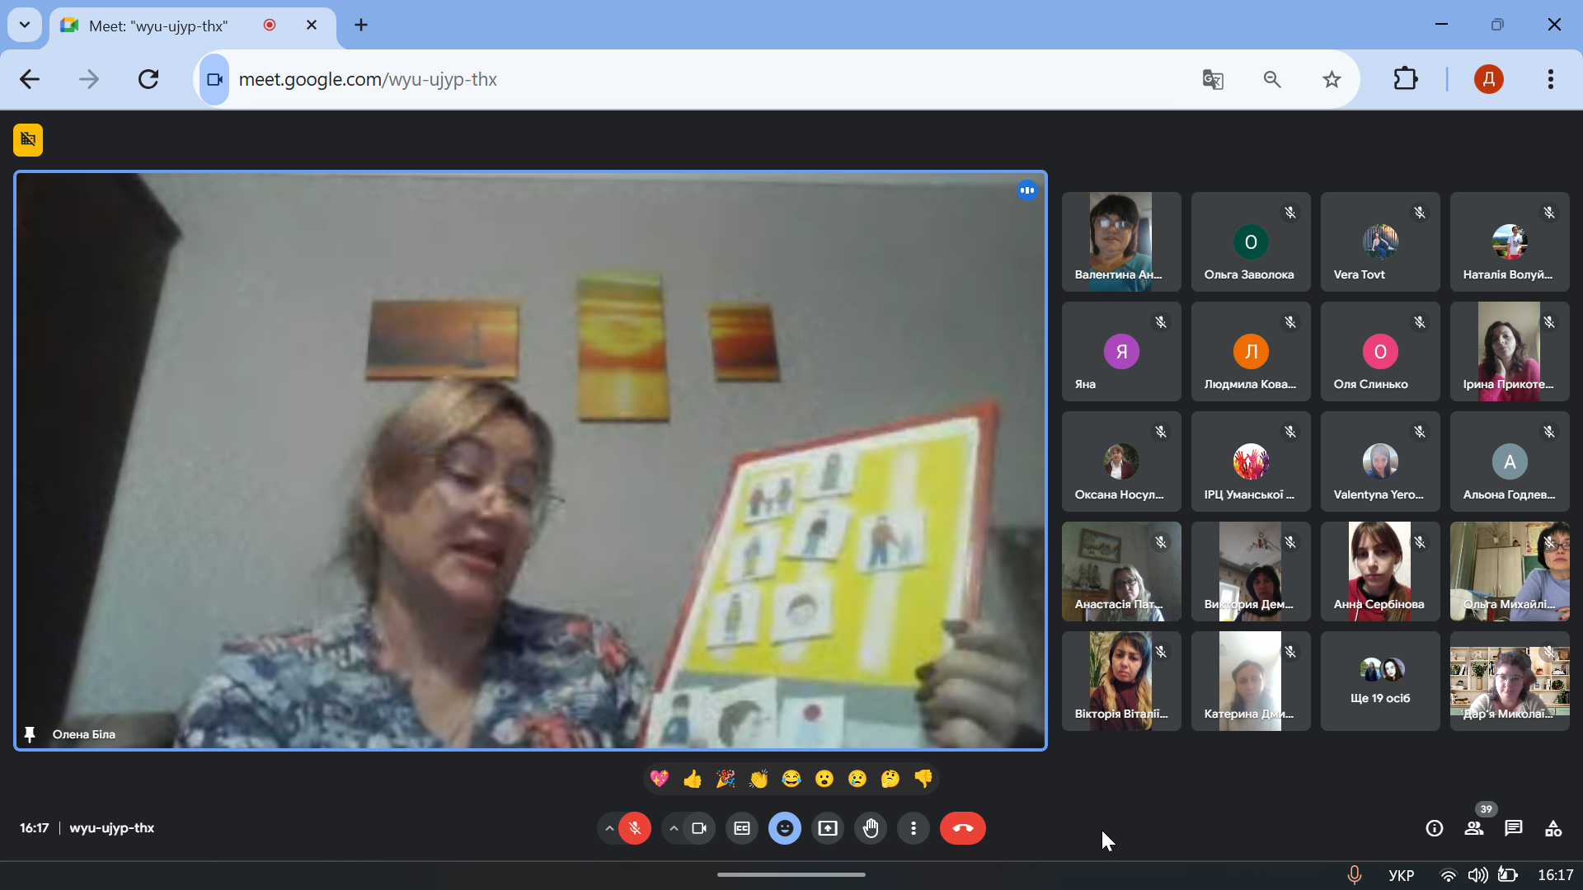Click the present screen icon
1583x890 pixels.
point(828,828)
